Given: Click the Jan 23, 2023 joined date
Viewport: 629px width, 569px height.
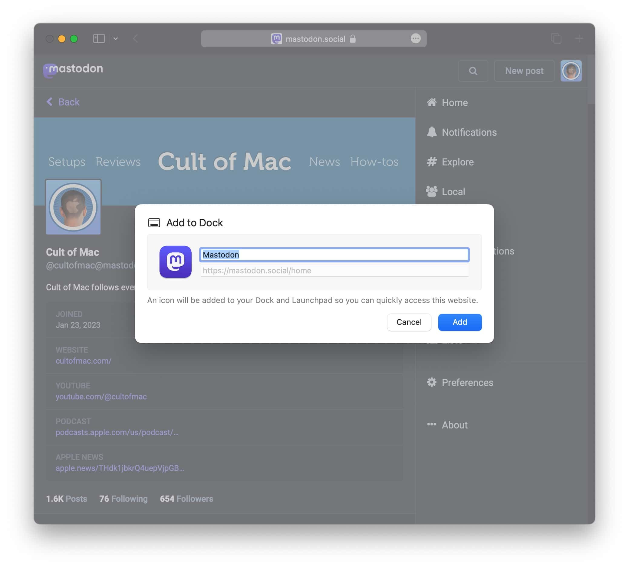Looking at the screenshot, I should [78, 325].
